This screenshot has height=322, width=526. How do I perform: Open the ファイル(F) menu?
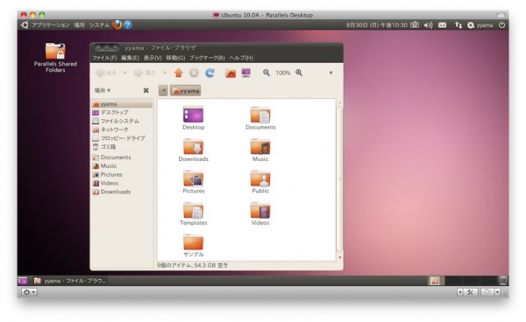tap(104, 58)
